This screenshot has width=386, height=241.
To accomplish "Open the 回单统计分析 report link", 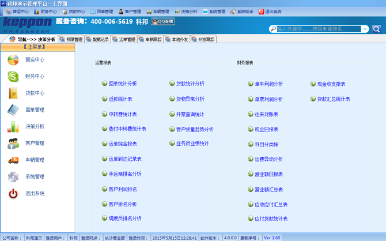I will [123, 84].
